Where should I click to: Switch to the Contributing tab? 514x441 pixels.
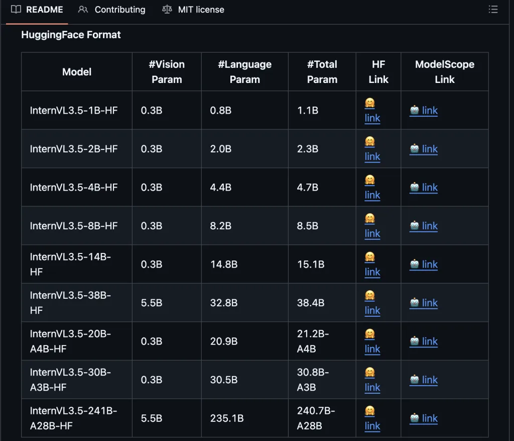(x=112, y=10)
